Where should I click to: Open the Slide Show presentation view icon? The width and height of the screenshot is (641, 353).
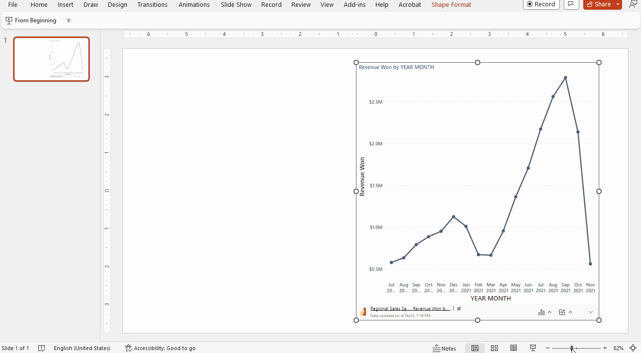click(x=533, y=348)
